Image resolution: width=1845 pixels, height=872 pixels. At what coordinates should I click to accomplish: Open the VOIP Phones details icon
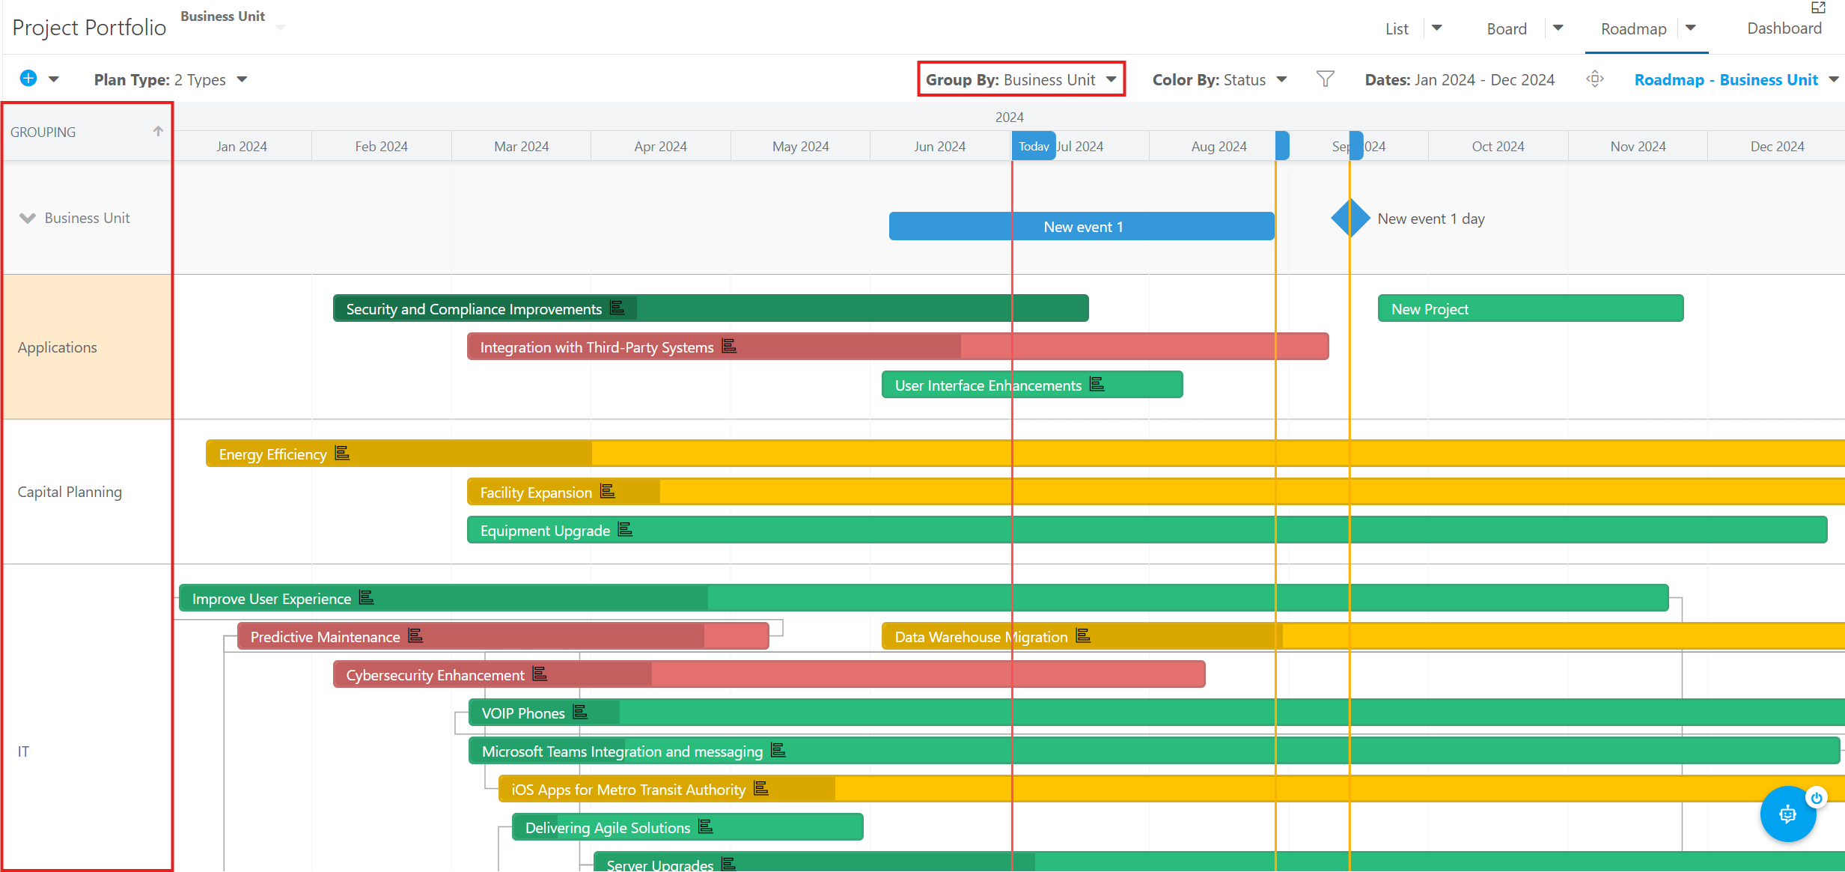click(x=580, y=712)
